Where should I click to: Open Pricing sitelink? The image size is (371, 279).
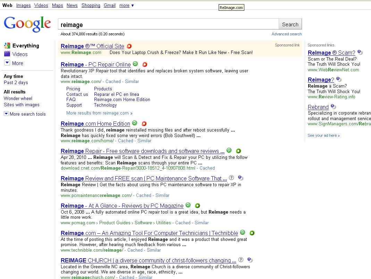[73, 89]
